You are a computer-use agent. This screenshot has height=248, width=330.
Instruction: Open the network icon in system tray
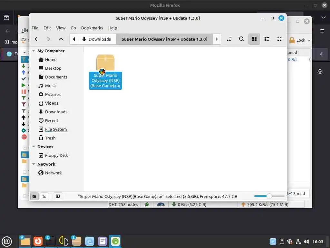pos(298,242)
